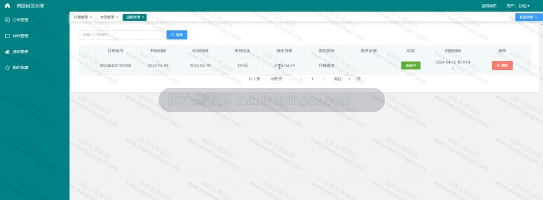Click the 共 1 条 total count

[254, 79]
